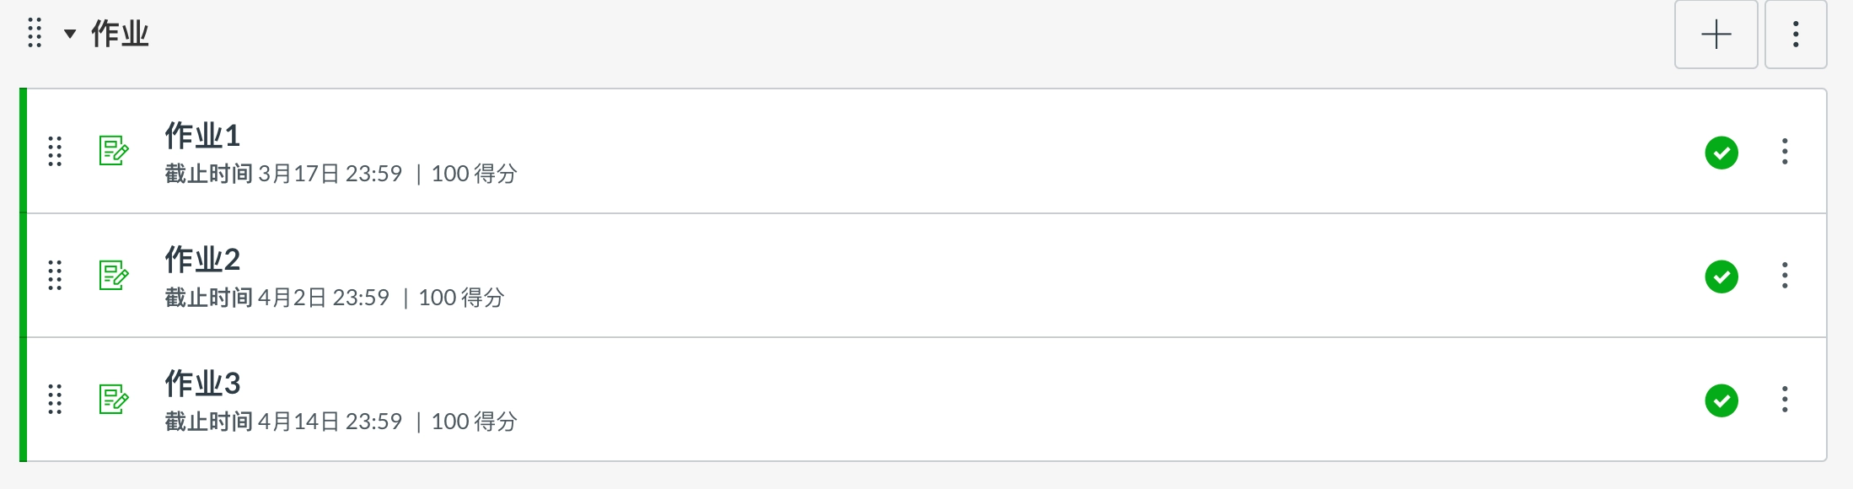
Task: Add an assignment with the plus button
Action: coord(1716,35)
